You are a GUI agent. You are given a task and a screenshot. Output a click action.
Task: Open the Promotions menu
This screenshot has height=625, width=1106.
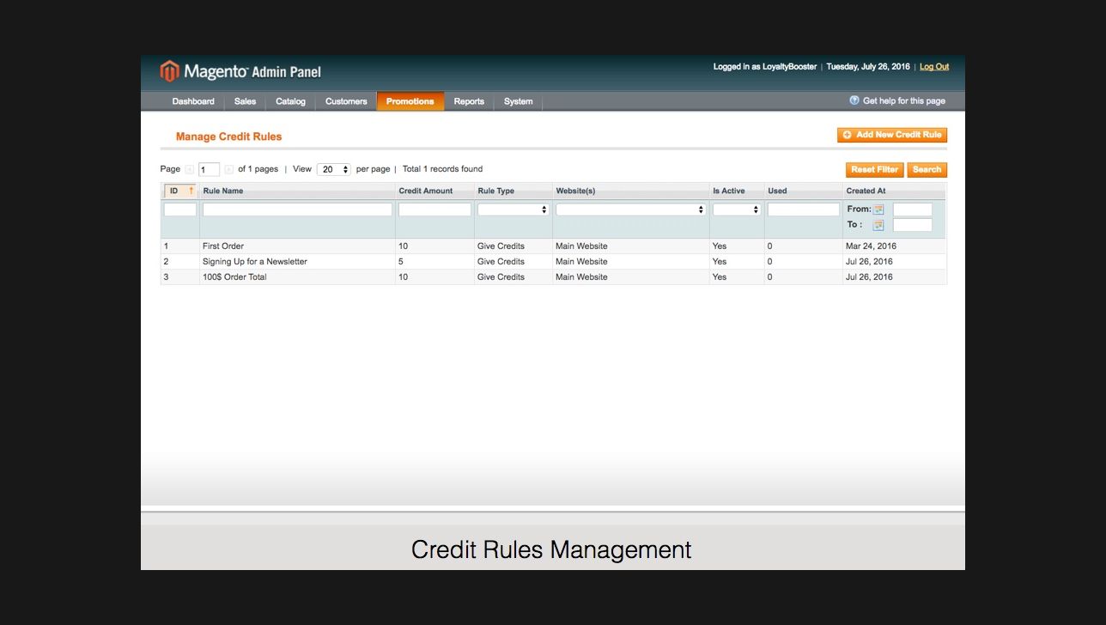pyautogui.click(x=410, y=101)
